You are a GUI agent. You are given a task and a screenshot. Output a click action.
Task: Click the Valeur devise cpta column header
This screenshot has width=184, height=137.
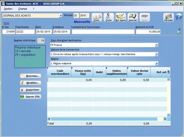(x=139, y=72)
